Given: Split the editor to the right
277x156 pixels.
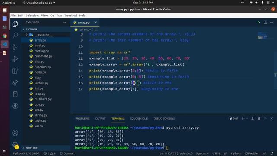Looking at the screenshot, I should tap(265, 22).
